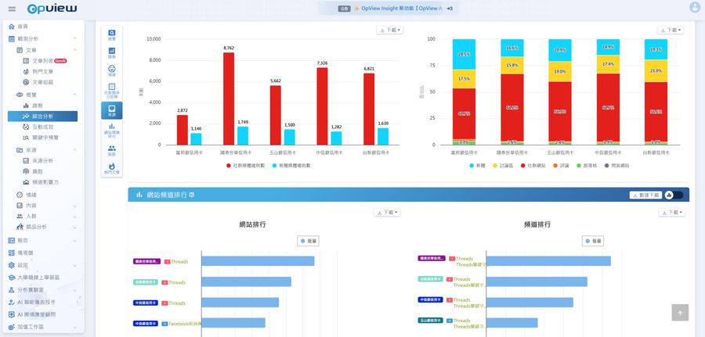The image size is (705, 337).
Task: Open 文章列表 with GenAI badge
Action: 45,60
